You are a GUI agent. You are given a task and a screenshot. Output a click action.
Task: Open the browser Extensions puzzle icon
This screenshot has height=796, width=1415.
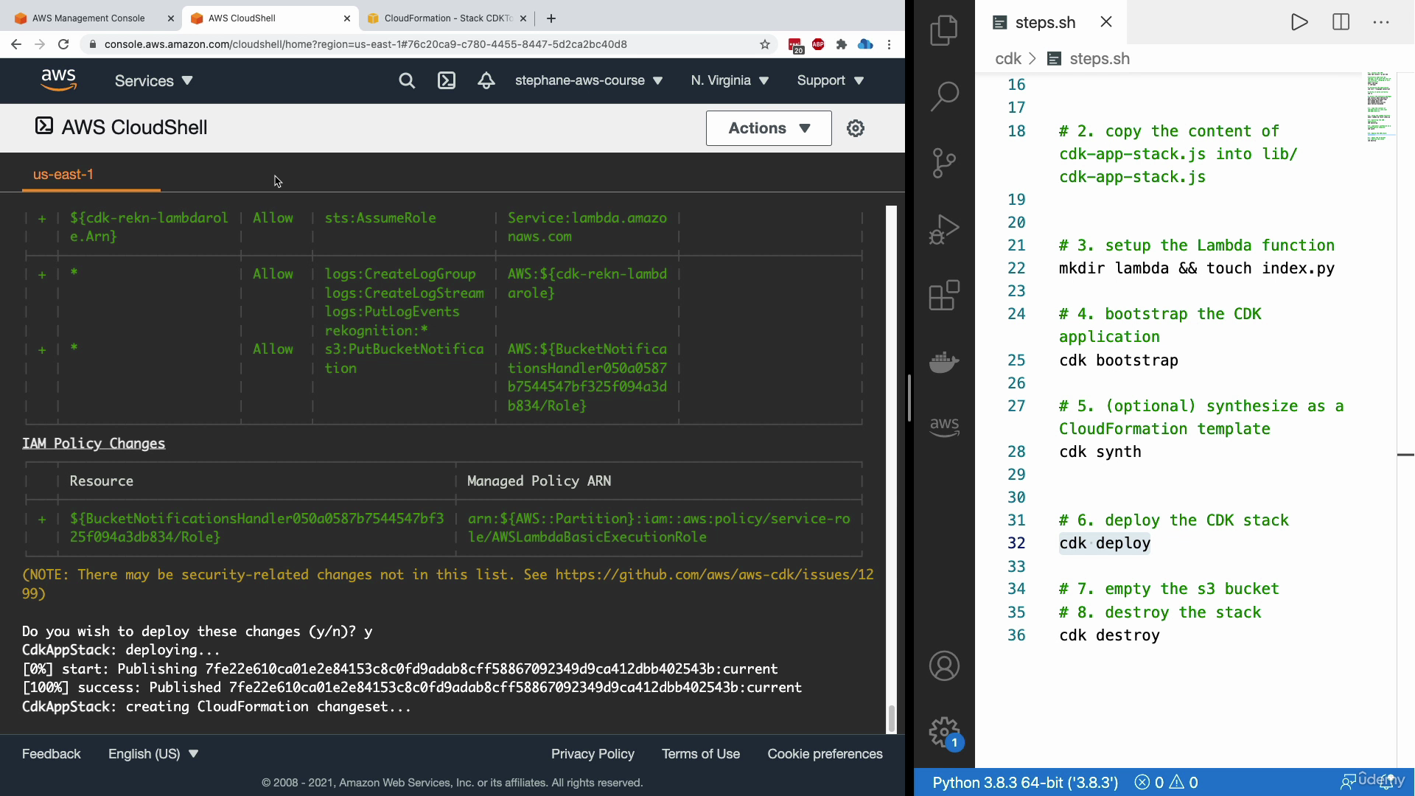842,44
